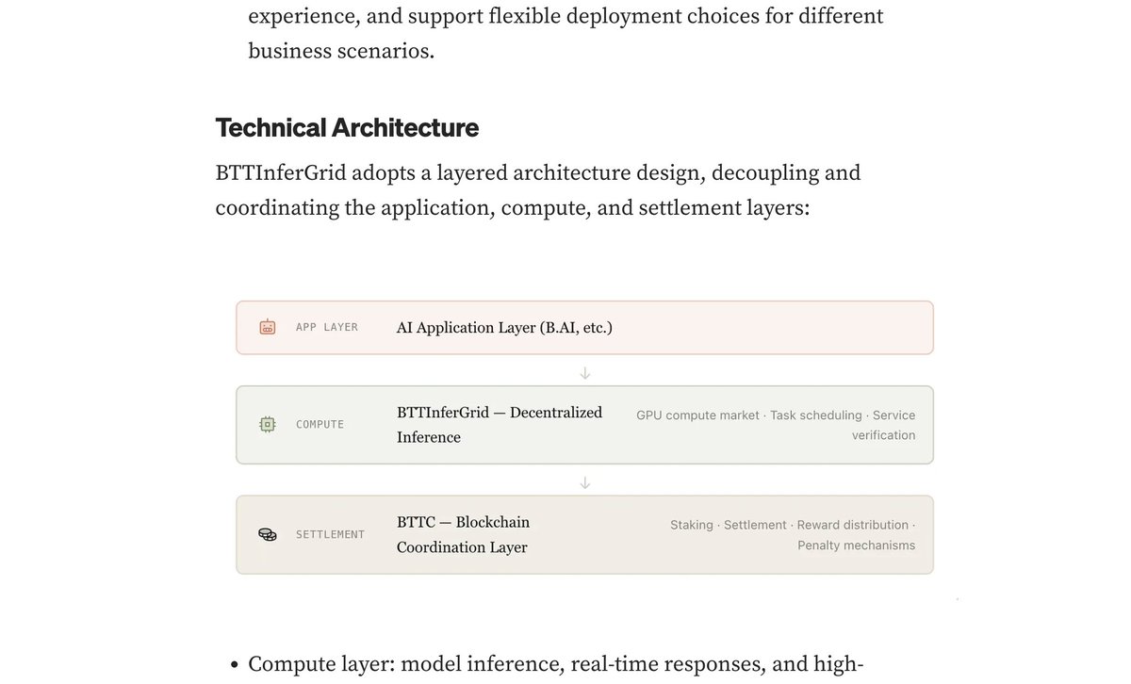Click the 'Staking · Settlement · Reward distribution' description
The width and height of the screenshot is (1131, 684).
[x=793, y=535]
